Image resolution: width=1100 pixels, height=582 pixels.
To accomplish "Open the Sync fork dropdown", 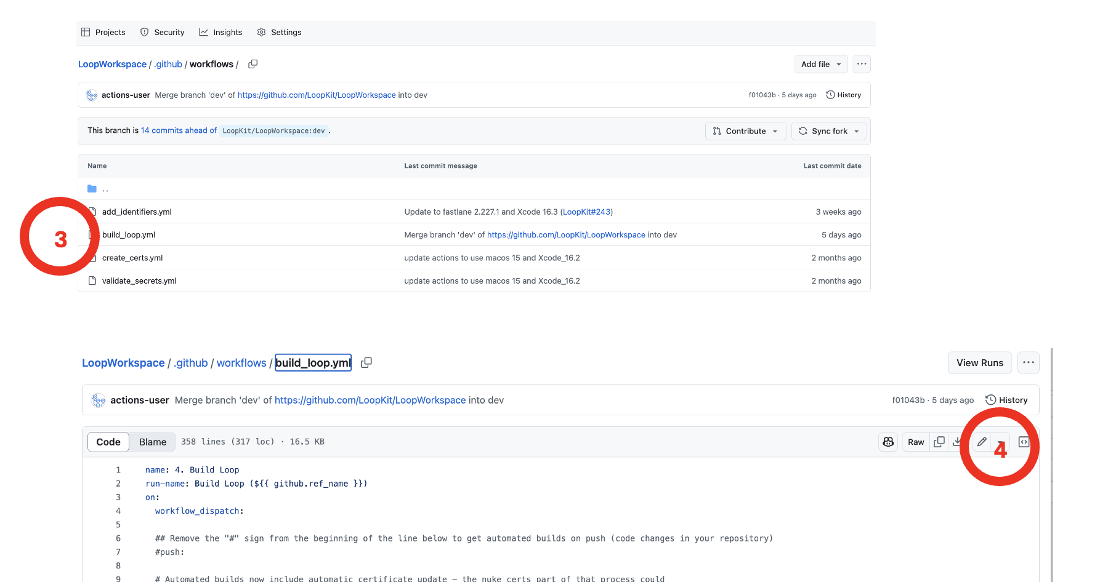I will pos(828,130).
